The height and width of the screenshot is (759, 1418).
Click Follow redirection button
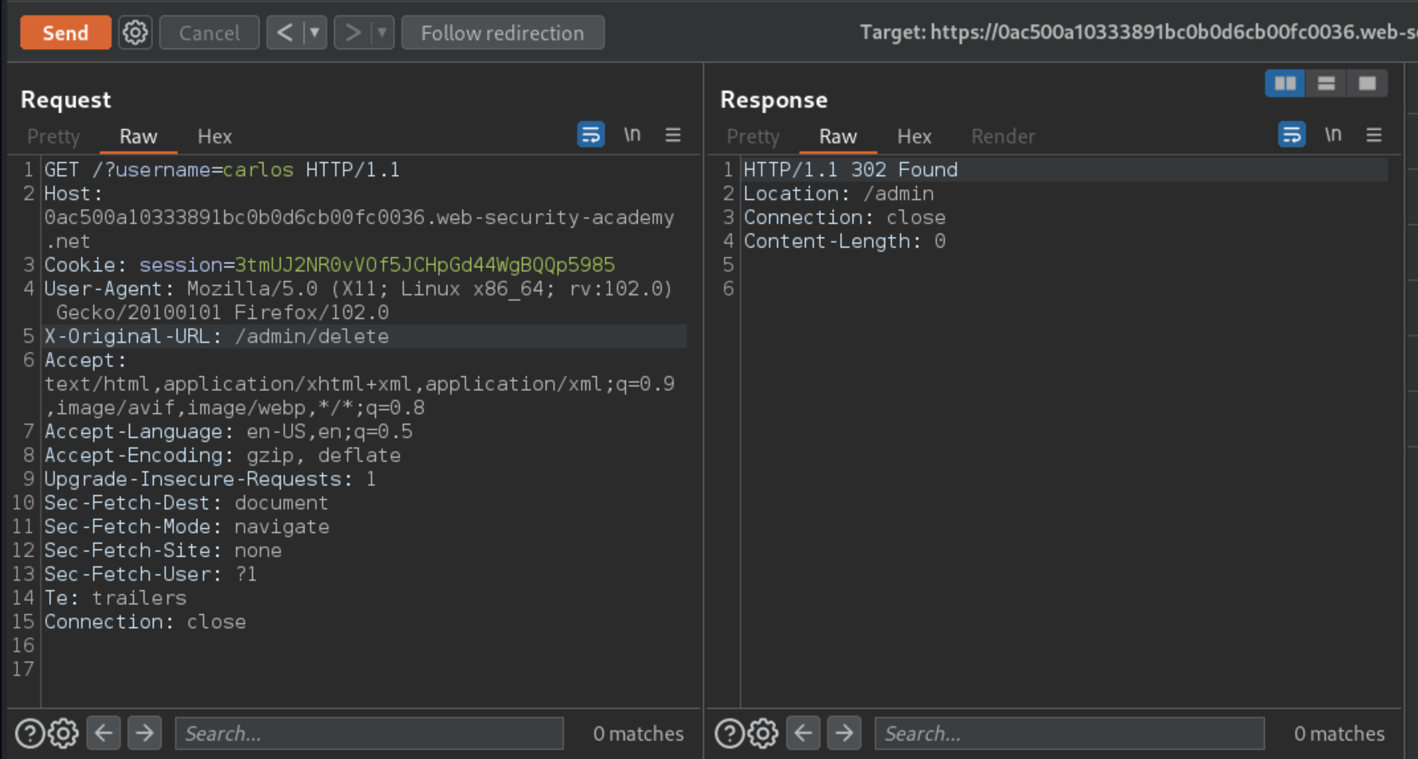[x=502, y=33]
